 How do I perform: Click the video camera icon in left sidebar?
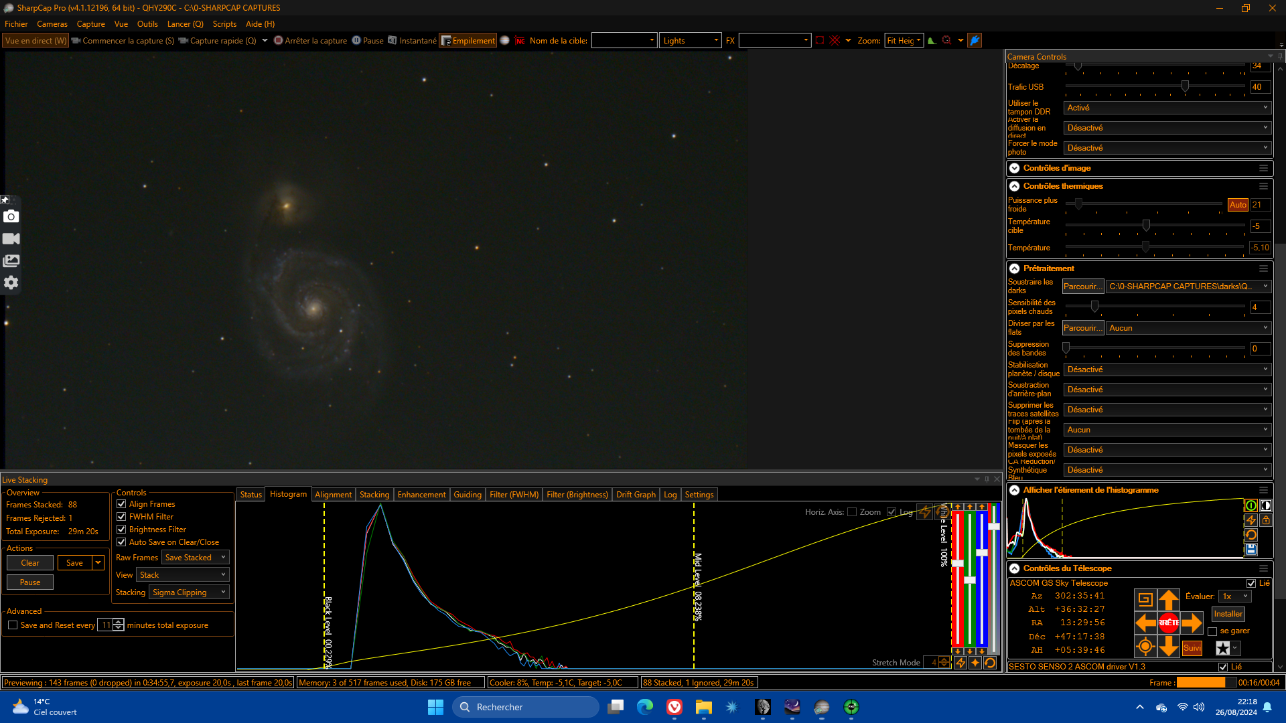pyautogui.click(x=11, y=239)
